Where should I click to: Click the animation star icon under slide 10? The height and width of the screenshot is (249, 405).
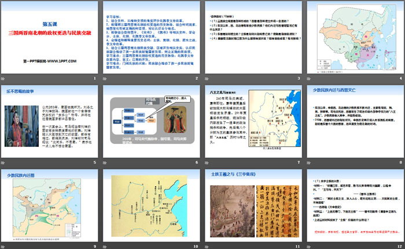pos(105,247)
